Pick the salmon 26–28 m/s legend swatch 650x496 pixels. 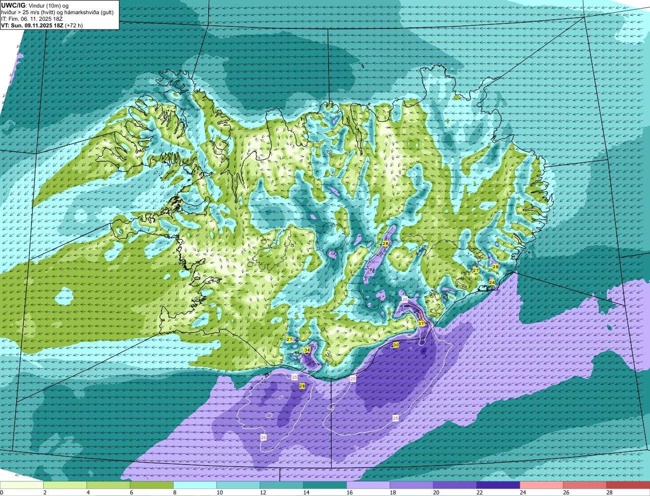tap(585, 485)
